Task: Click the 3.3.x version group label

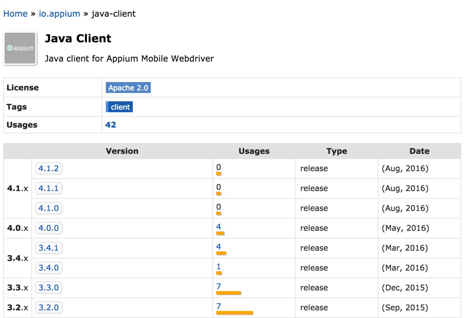Action: [x=17, y=288]
